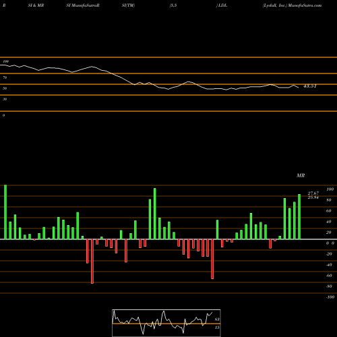
Task: Click the 'SI(TM)' header text
Action: 128,5
